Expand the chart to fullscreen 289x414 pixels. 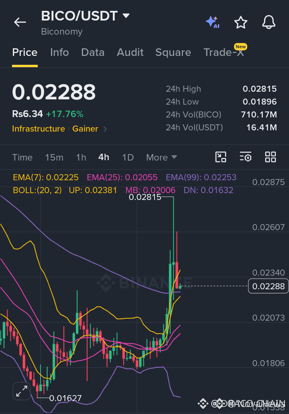22,391
